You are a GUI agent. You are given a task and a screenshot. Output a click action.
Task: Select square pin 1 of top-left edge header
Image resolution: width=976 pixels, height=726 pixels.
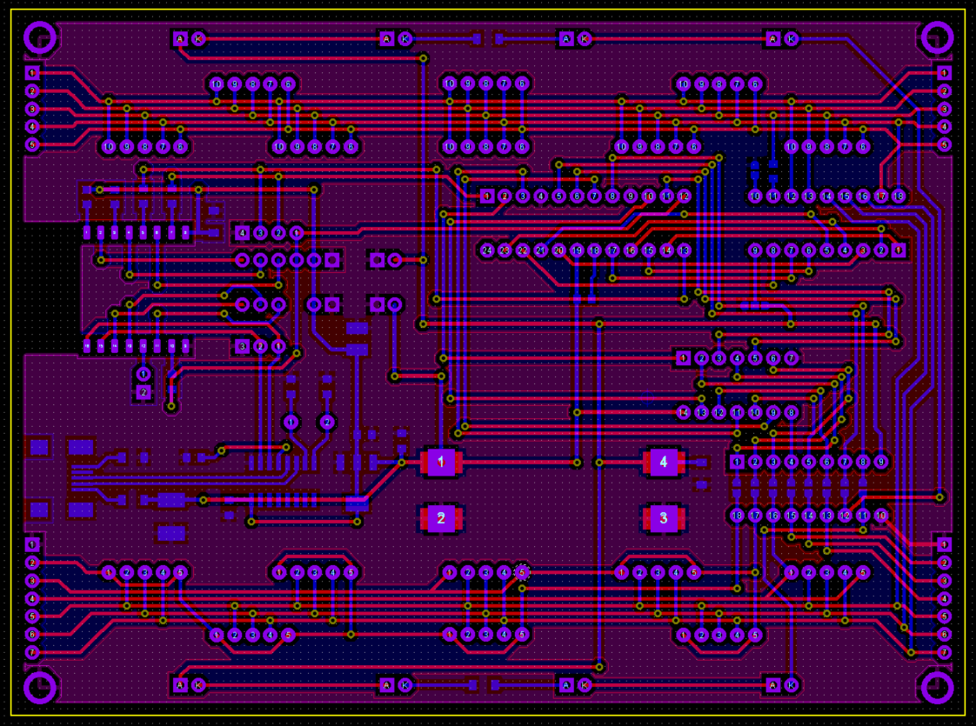coord(32,73)
